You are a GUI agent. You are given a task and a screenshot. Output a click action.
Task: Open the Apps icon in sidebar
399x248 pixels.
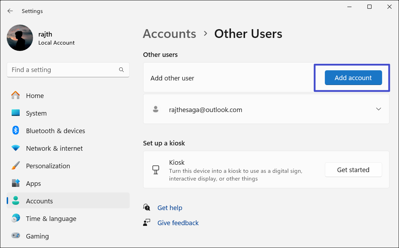(x=15, y=183)
